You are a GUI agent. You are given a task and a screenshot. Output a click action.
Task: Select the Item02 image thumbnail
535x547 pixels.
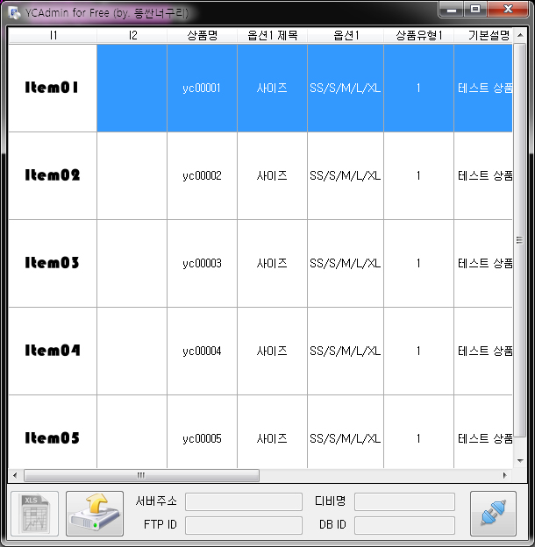(53, 176)
